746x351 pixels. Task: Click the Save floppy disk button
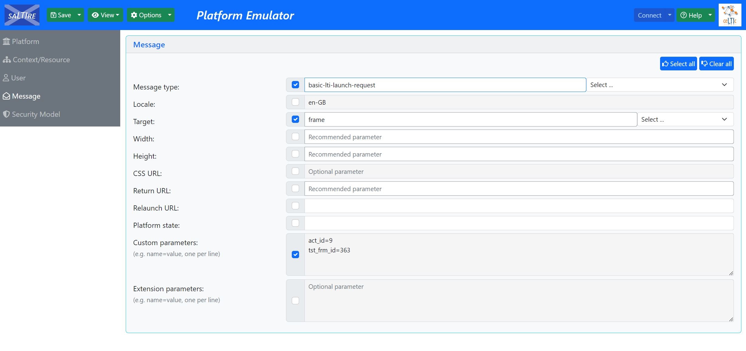pyautogui.click(x=61, y=15)
